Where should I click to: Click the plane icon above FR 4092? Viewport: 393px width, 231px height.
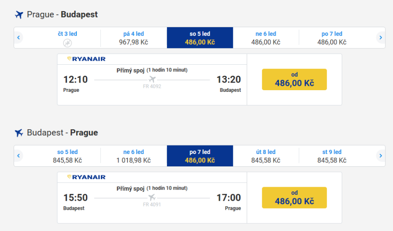152,80
